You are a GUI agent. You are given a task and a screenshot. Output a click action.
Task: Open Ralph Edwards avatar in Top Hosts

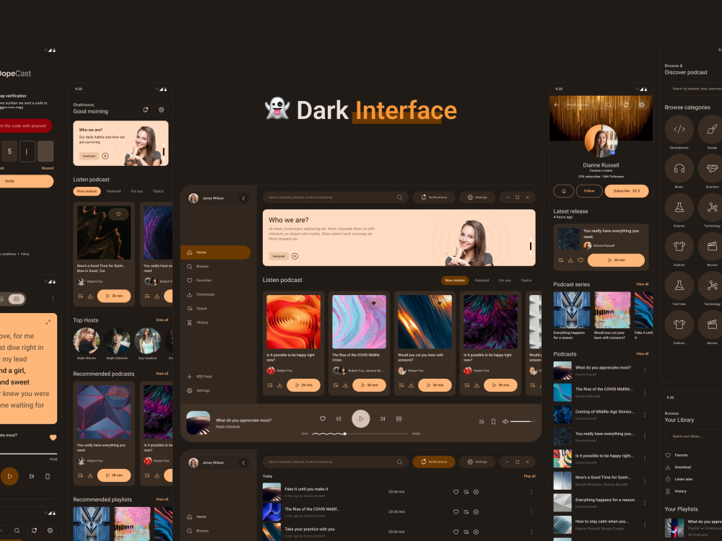[117, 341]
